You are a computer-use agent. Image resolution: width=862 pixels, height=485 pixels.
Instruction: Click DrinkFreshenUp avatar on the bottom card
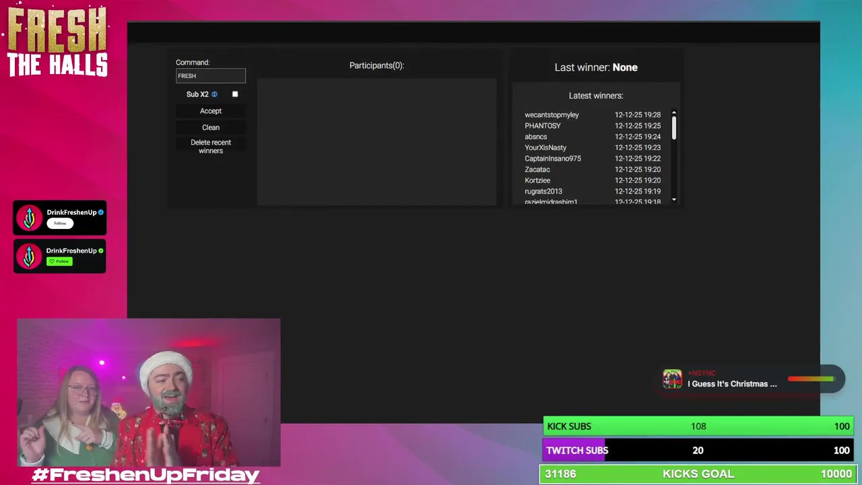pyautogui.click(x=29, y=256)
